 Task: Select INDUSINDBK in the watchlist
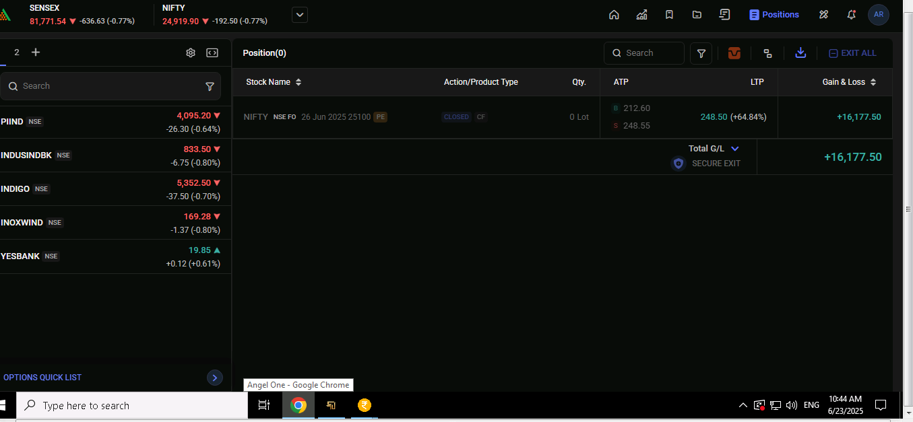click(115, 155)
